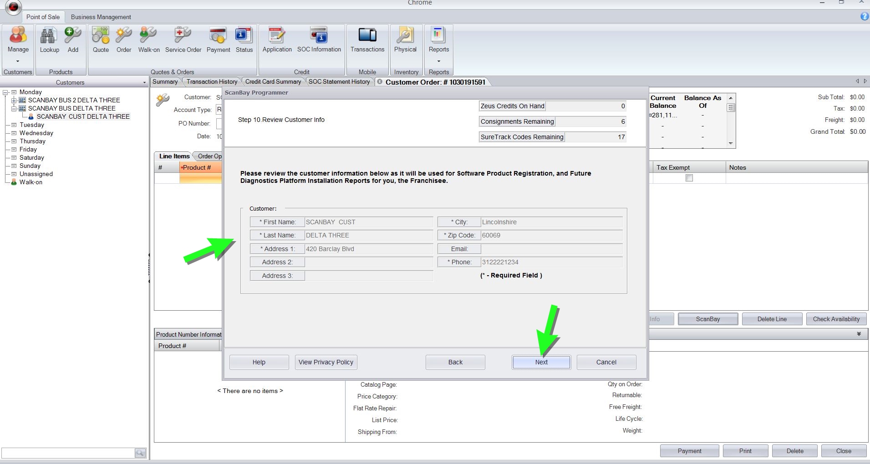Switch to Business Management tab
Image resolution: width=870 pixels, height=464 pixels.
(101, 17)
